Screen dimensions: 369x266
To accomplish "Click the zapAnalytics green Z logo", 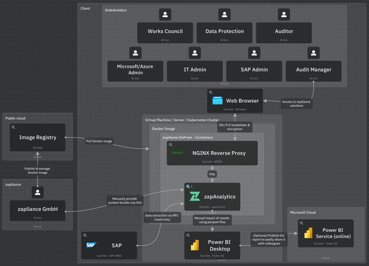I will (x=195, y=197).
